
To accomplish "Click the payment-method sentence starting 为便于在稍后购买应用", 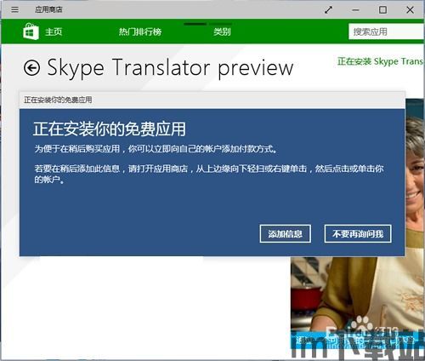I will click(156, 149).
